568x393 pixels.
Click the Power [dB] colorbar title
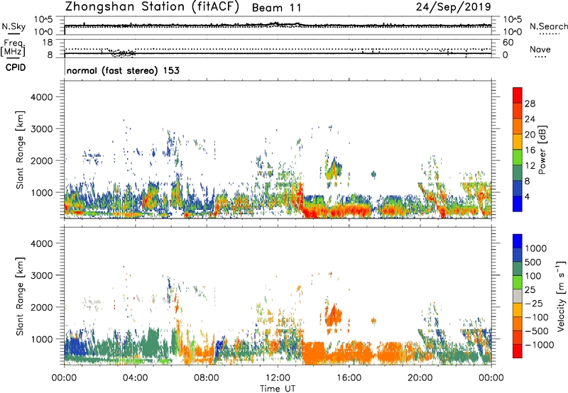tap(542, 150)
